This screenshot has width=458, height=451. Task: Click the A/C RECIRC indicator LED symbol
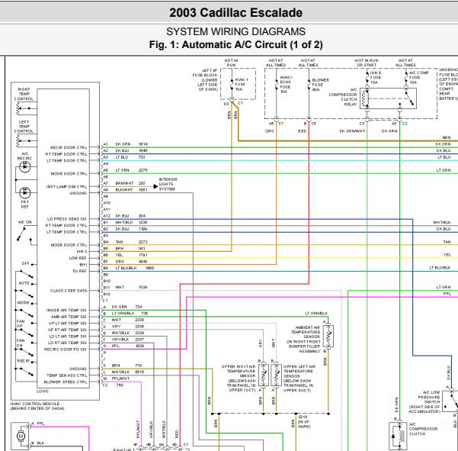point(24,166)
